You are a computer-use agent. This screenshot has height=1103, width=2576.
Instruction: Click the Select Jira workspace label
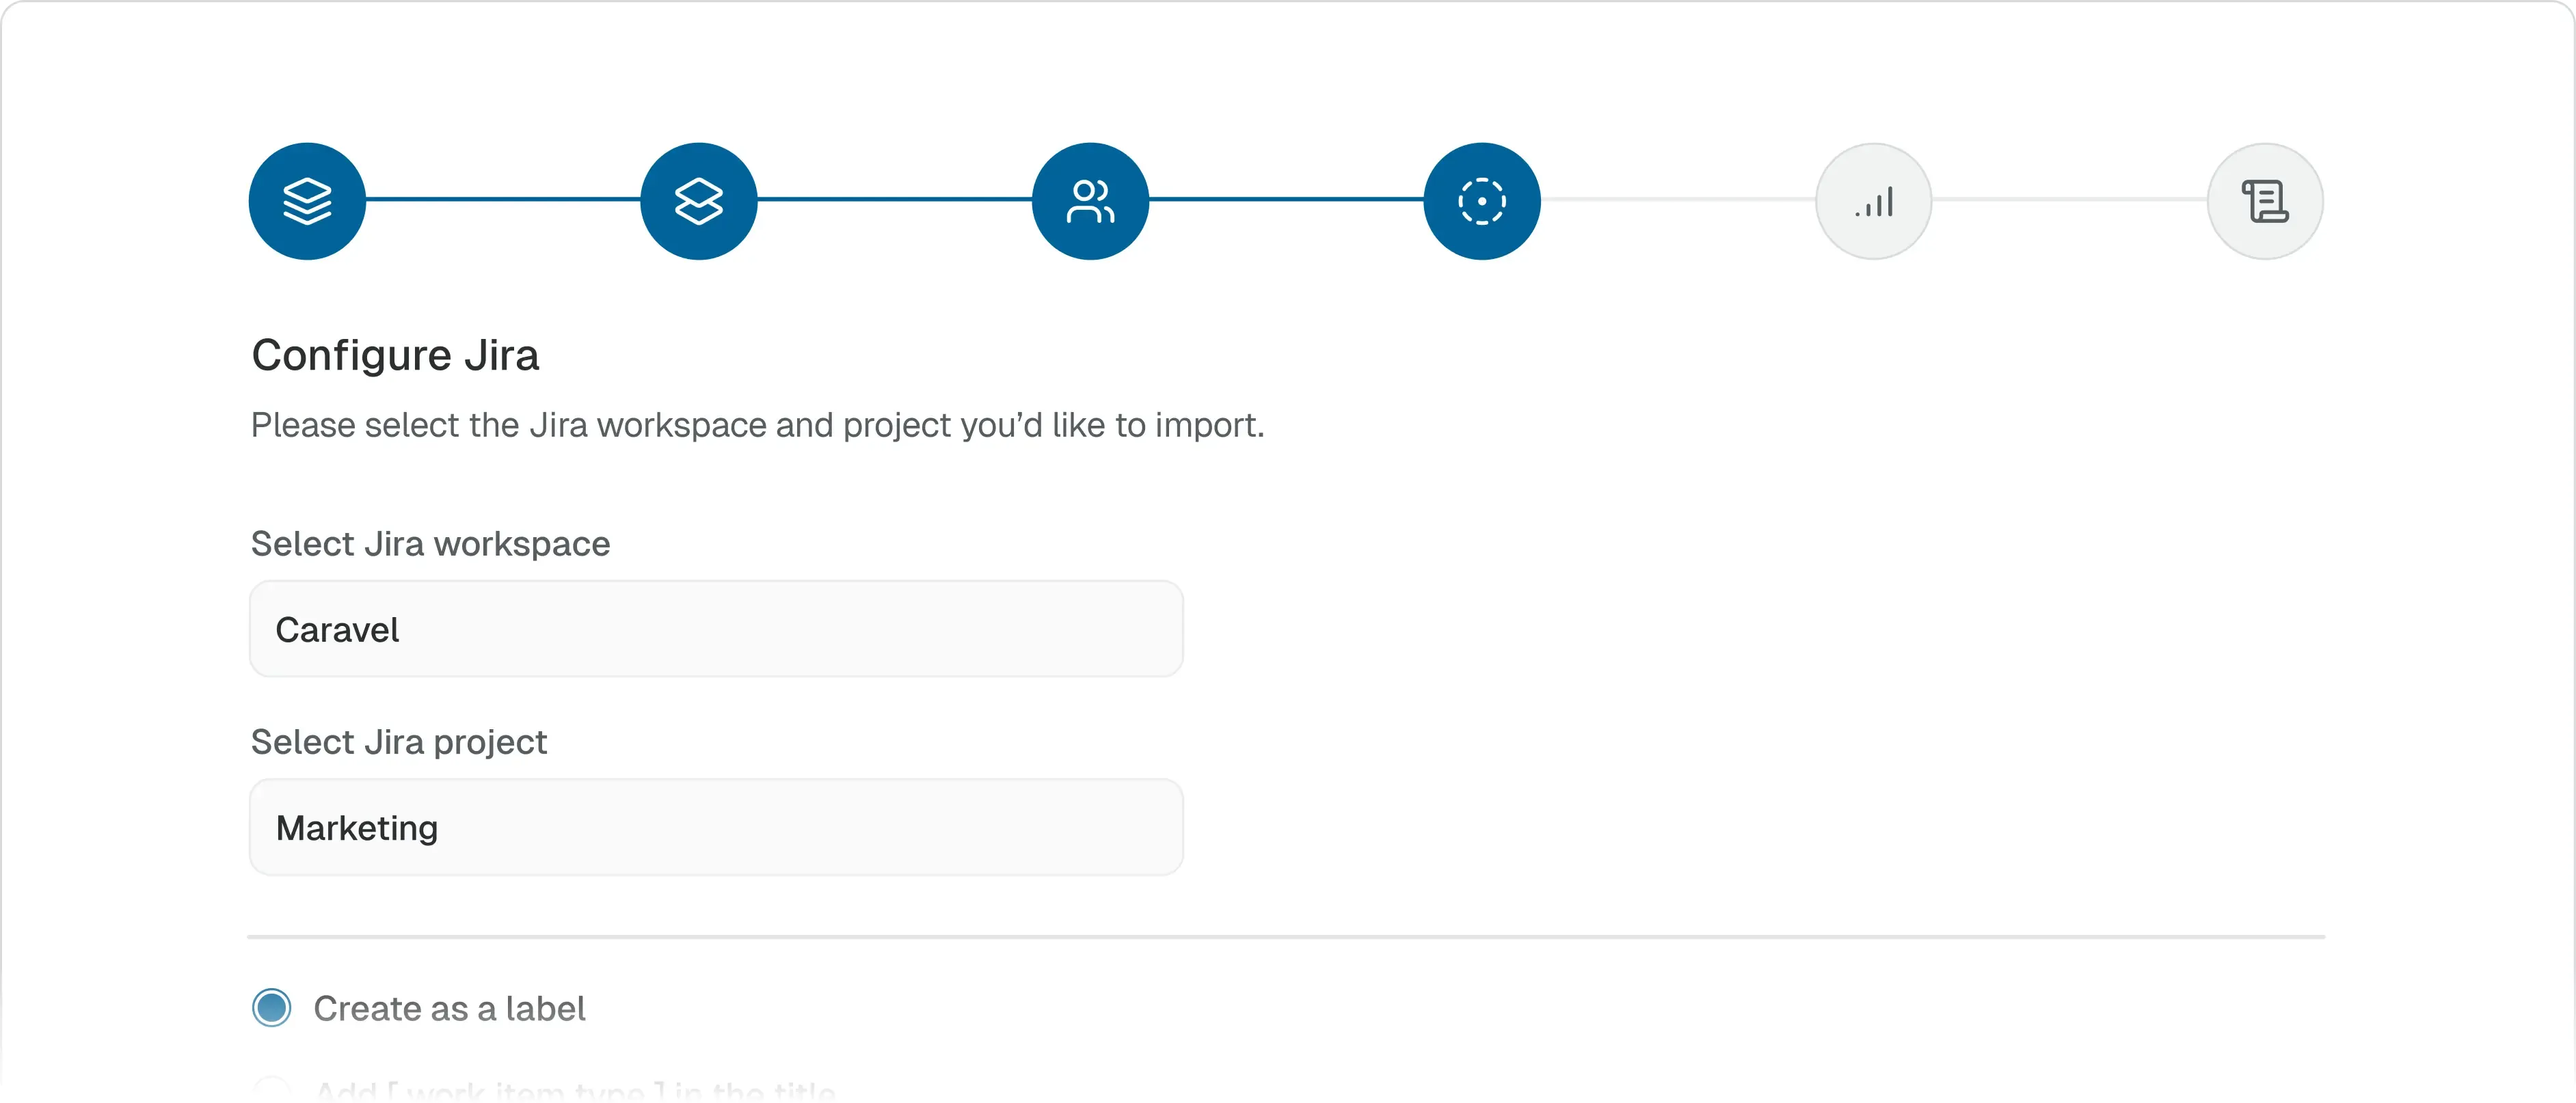click(430, 543)
